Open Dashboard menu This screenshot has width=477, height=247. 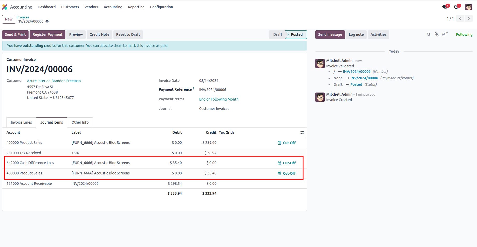47,7
